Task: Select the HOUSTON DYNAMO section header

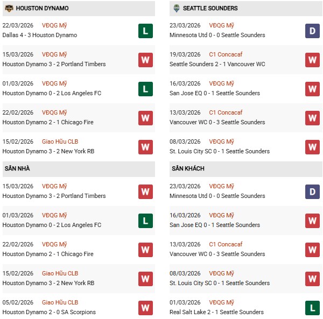Action: click(x=42, y=9)
